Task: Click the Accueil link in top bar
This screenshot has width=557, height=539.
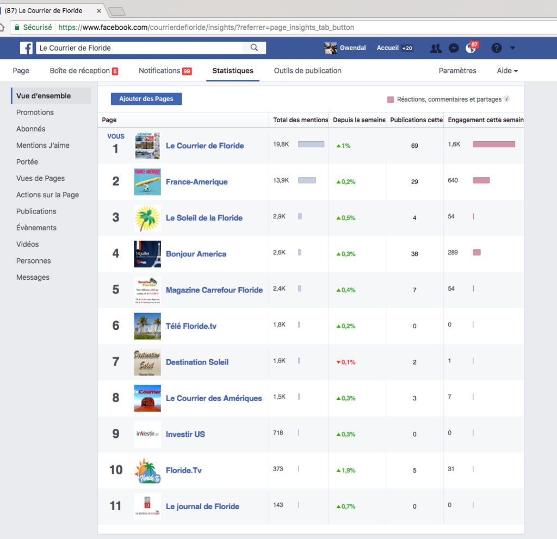Action: [387, 48]
